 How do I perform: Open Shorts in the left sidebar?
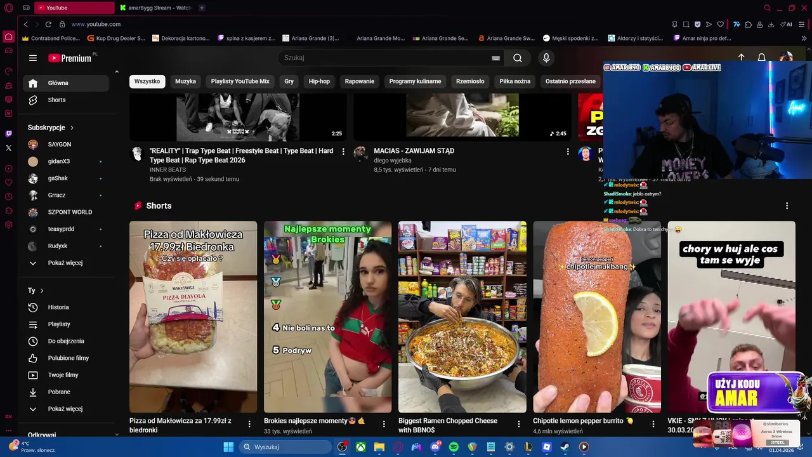click(66, 100)
